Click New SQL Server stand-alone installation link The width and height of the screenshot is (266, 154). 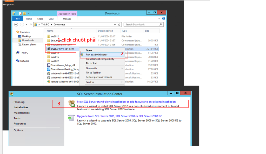(x=127, y=102)
